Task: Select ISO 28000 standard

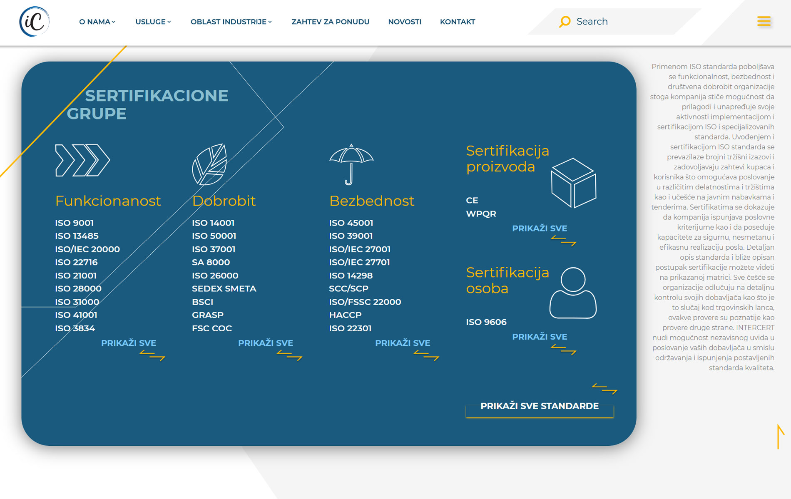Action: click(x=78, y=288)
